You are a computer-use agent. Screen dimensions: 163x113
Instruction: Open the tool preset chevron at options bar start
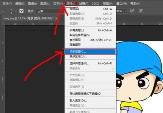point(3,11)
